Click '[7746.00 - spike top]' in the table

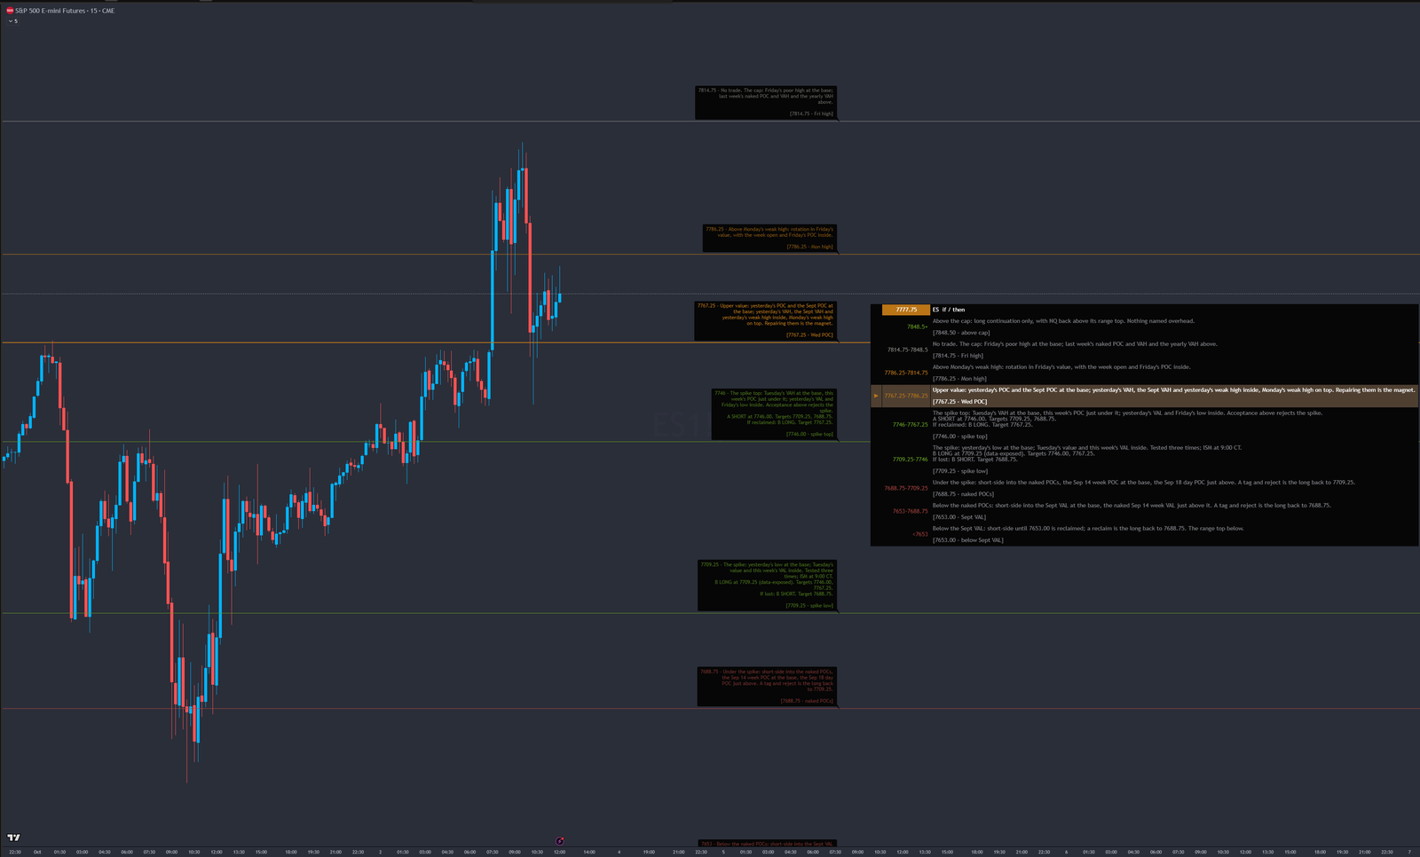click(x=959, y=436)
